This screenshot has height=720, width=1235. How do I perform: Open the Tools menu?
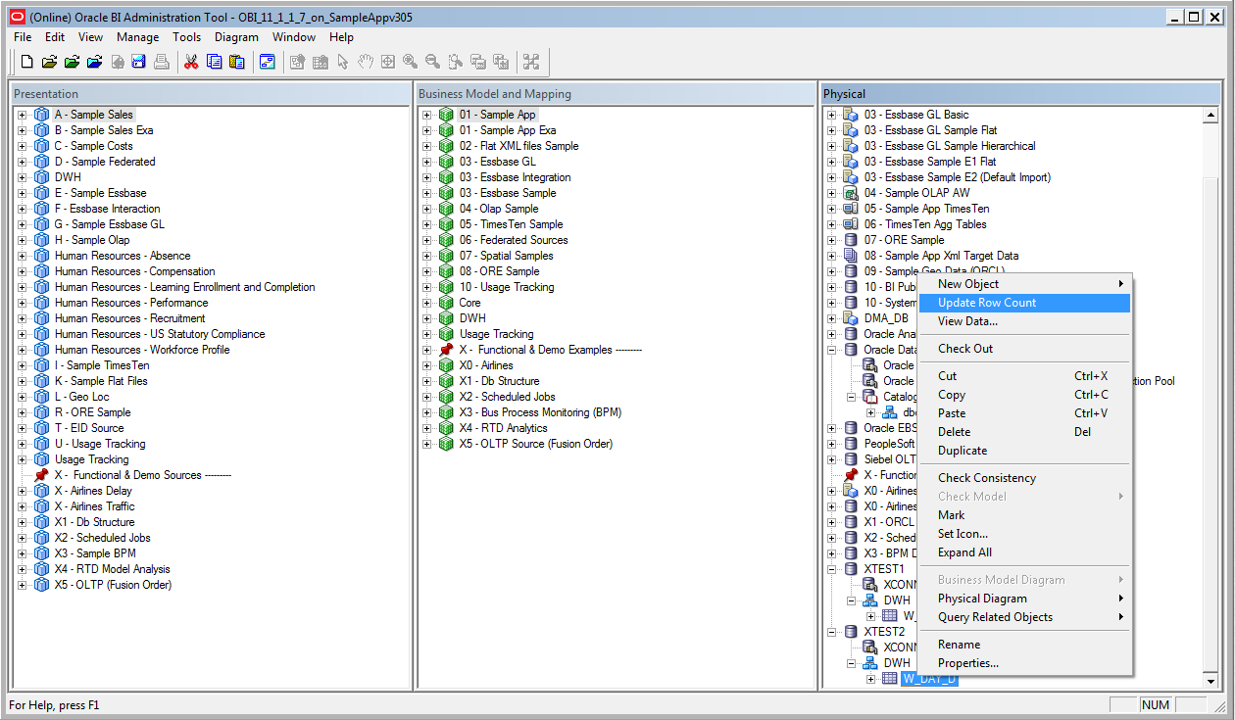(x=186, y=37)
